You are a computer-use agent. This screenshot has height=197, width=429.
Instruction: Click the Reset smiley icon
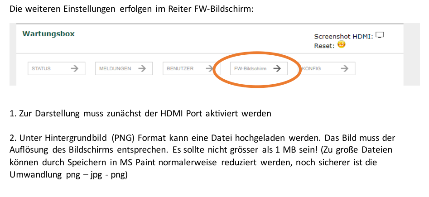click(x=341, y=44)
